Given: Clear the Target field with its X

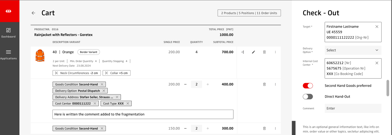Looking at the screenshot, I should pos(377,27).
